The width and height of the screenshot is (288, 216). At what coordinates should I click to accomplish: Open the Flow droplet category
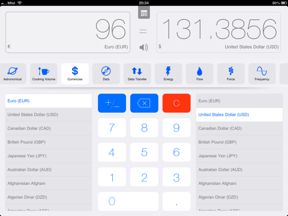click(x=200, y=74)
